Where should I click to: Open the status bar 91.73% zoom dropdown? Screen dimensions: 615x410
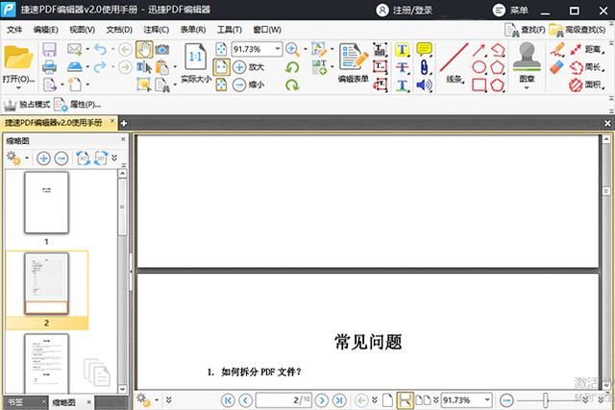click(x=487, y=400)
